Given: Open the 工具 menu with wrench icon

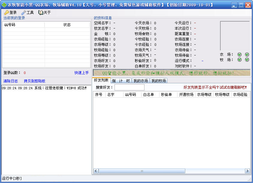Looking at the screenshot, I should tap(28, 12).
